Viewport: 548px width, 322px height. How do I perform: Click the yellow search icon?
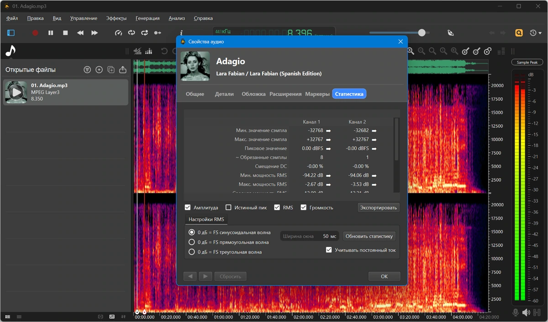[519, 33]
